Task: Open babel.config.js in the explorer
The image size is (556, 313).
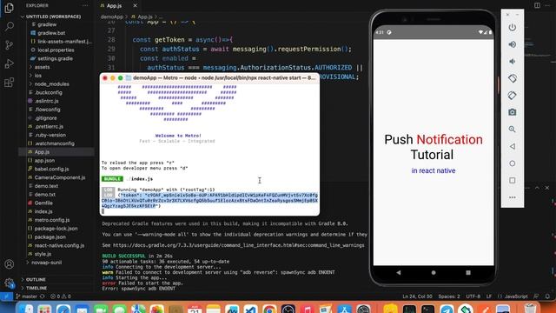Action: [51, 169]
